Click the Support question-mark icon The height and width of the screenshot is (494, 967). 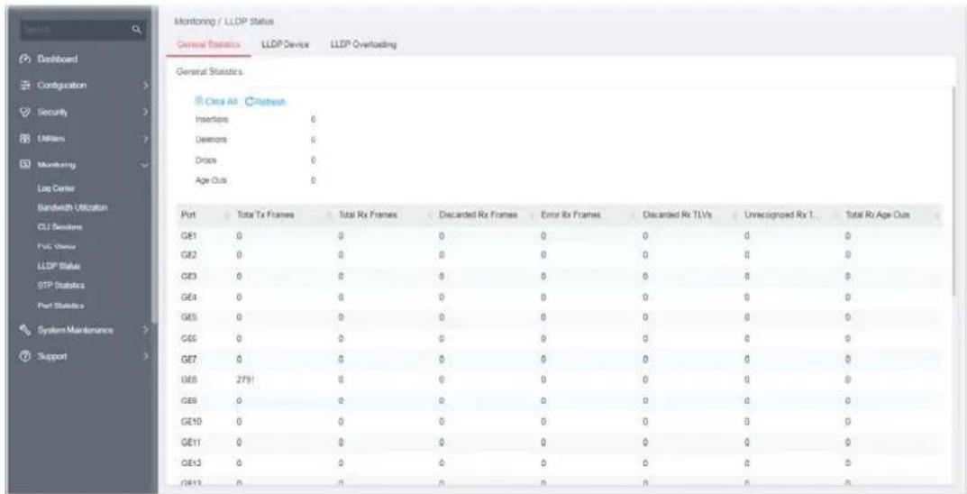click(26, 356)
